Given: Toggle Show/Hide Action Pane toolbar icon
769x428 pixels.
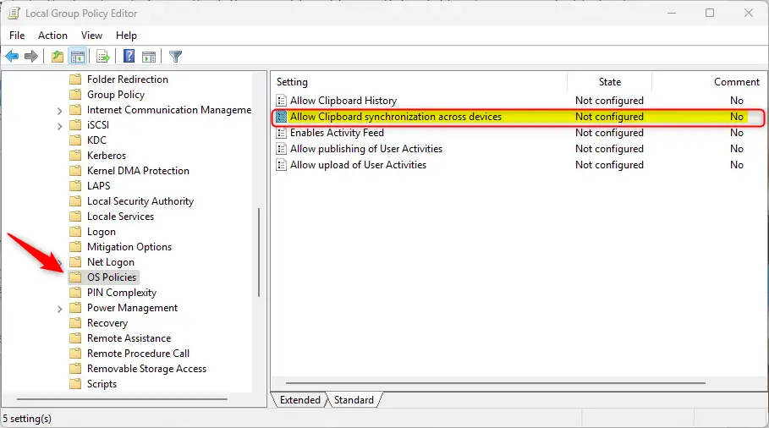Looking at the screenshot, I should click(149, 57).
